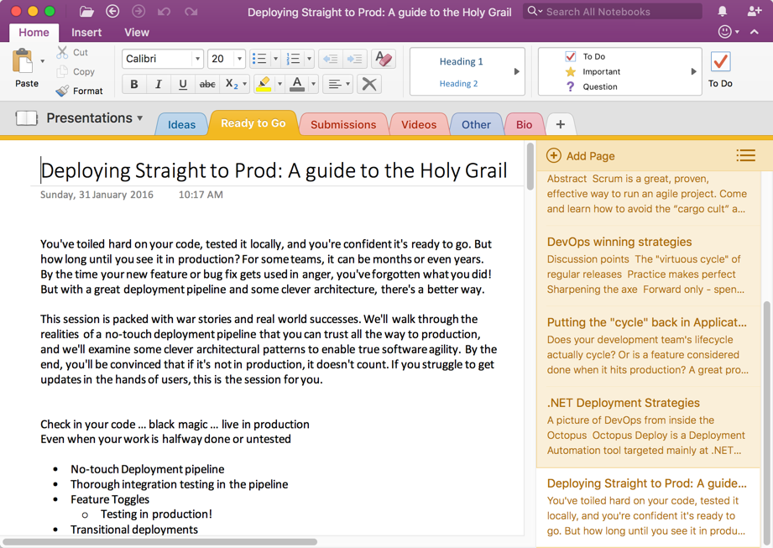Open the eraser formatting tool
The height and width of the screenshot is (548, 773).
click(382, 59)
